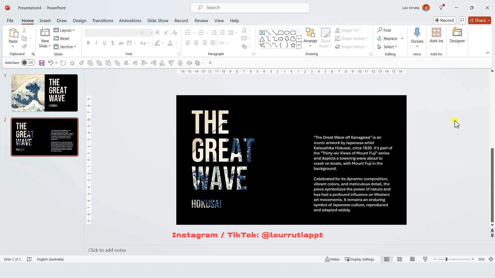The image size is (495, 278).
Task: Toggle Center paragraph alignment
Action: [x=196, y=43]
